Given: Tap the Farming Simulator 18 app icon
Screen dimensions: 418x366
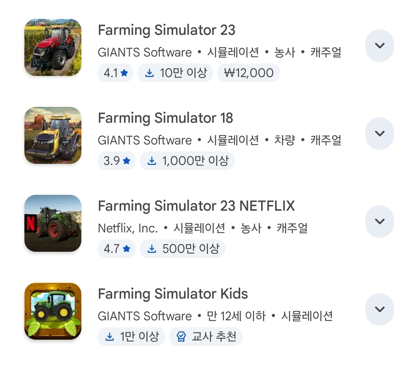Looking at the screenshot, I should pyautogui.click(x=53, y=135).
